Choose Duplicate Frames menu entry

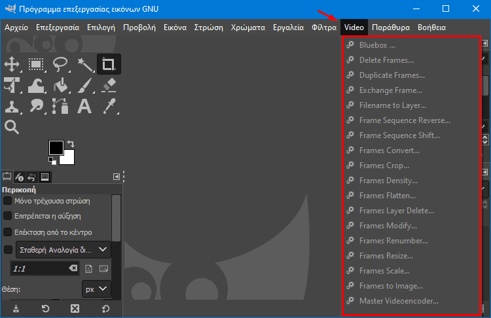[411, 75]
